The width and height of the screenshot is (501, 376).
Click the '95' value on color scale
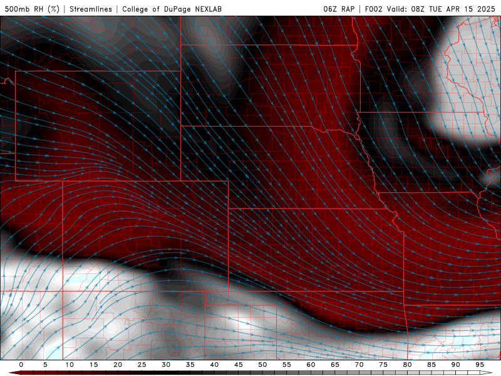(480, 365)
